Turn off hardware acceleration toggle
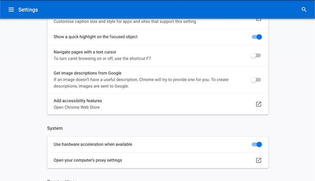 tap(257, 144)
